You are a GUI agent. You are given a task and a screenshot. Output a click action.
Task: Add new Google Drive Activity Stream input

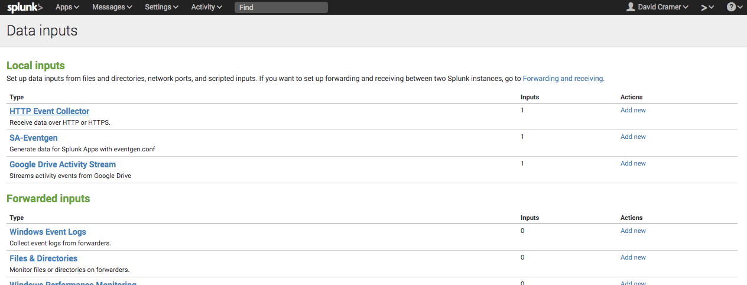633,163
